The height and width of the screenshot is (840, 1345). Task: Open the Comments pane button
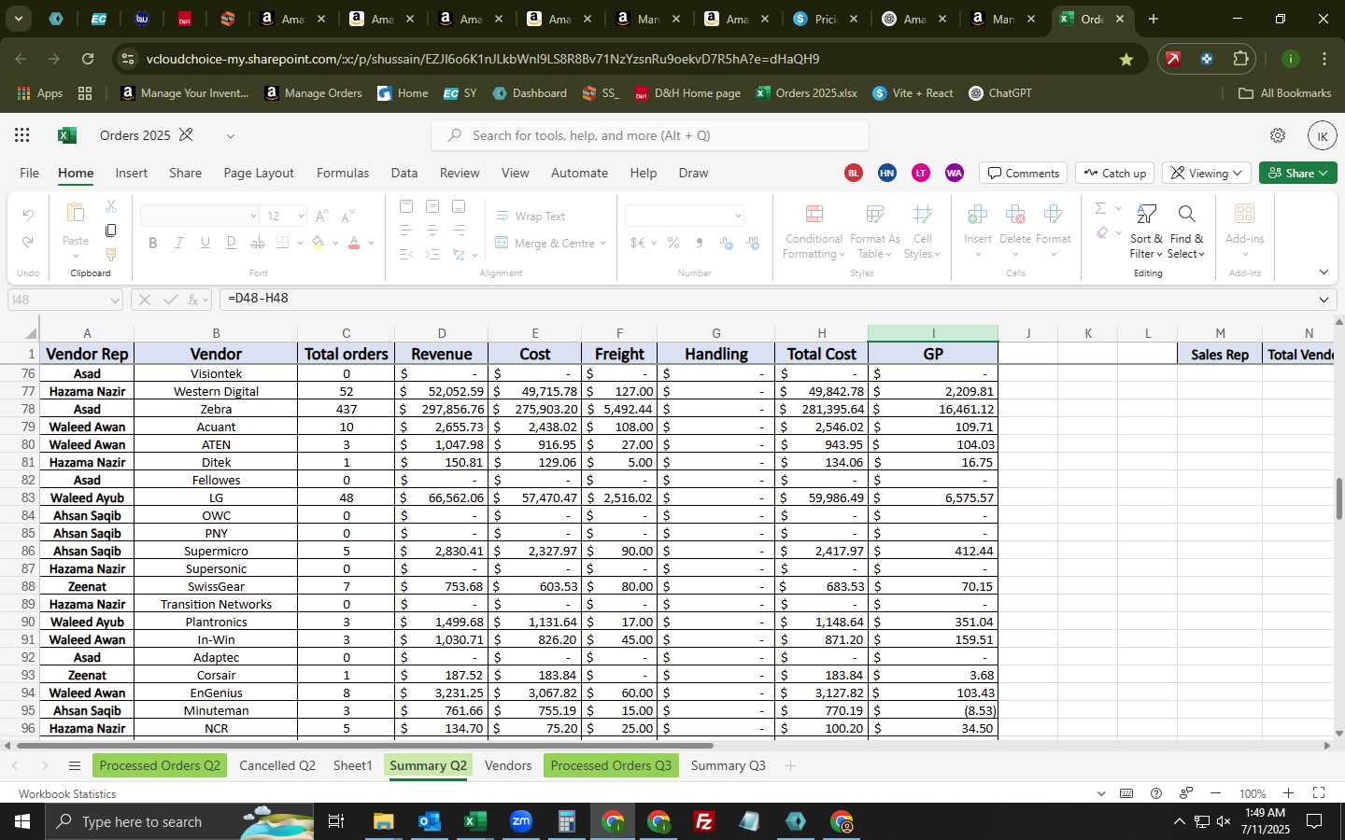click(x=1024, y=173)
